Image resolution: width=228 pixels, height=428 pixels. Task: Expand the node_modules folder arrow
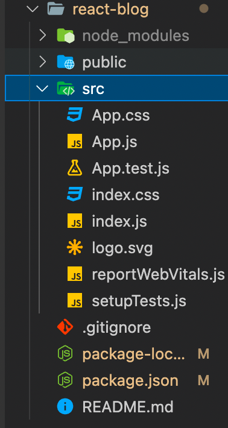coord(42,36)
